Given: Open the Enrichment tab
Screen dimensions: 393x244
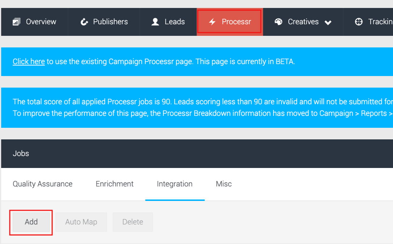Looking at the screenshot, I should click(114, 184).
